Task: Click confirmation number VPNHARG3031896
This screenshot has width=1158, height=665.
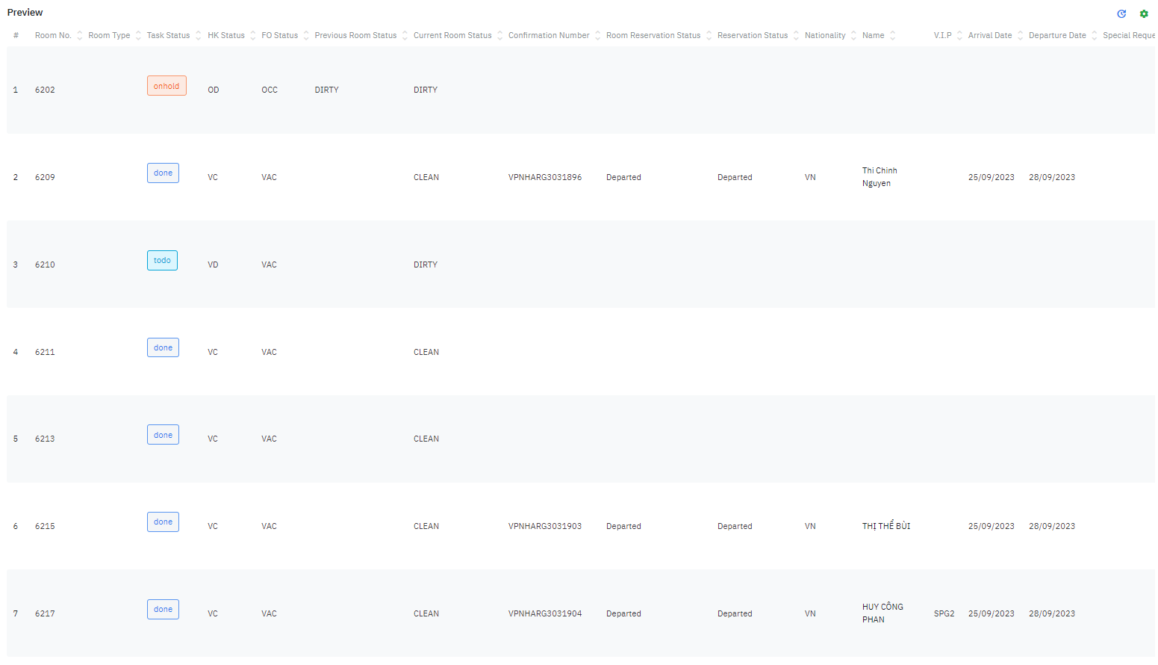Action: pos(545,177)
